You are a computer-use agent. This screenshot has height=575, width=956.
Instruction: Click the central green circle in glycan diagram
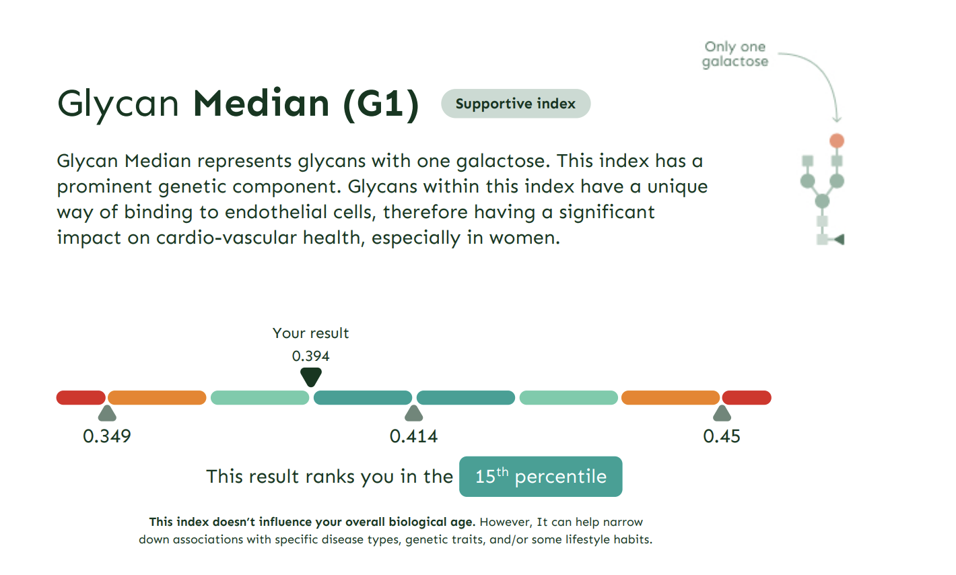(x=822, y=201)
